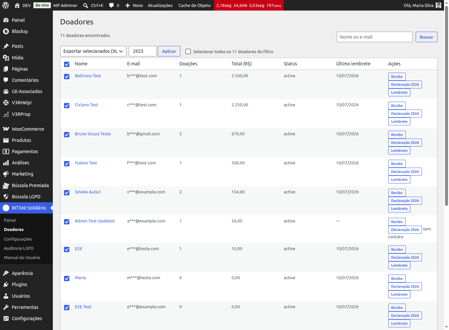Click the Análises bar chart icon

click(6, 163)
